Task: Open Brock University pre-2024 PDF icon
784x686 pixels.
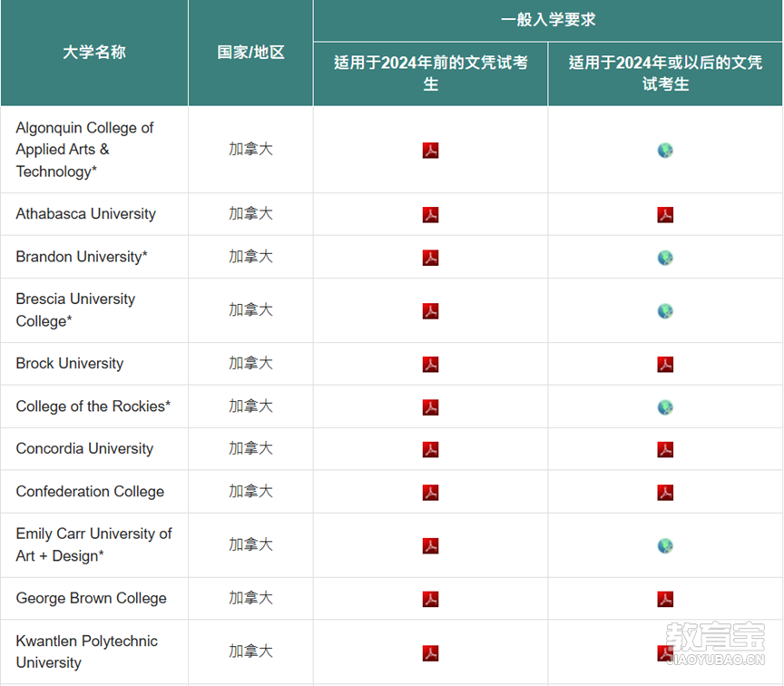Action: pos(430,364)
